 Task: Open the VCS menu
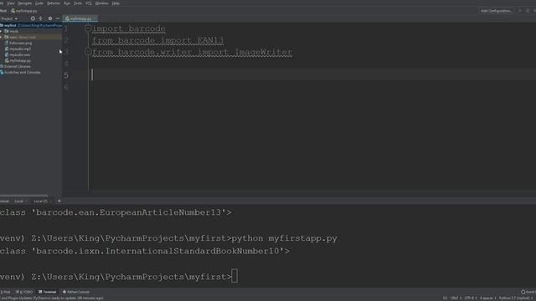[x=89, y=3]
